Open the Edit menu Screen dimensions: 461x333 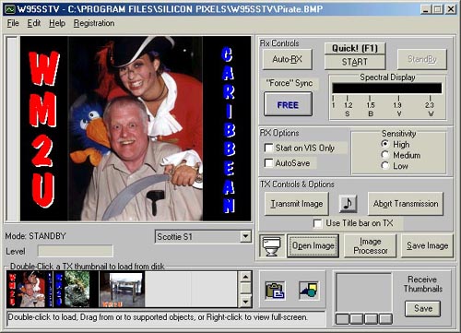[34, 23]
